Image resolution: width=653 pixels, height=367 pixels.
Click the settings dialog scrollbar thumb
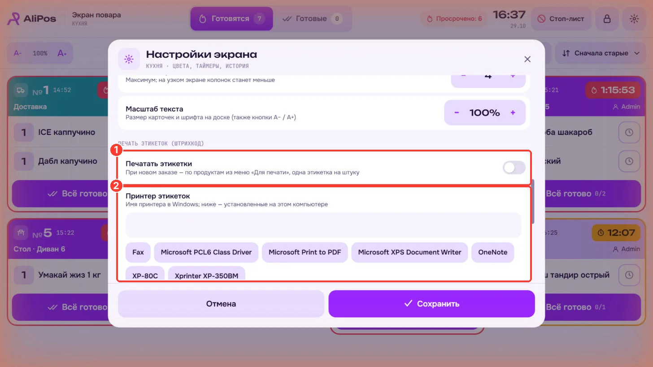tap(533, 202)
